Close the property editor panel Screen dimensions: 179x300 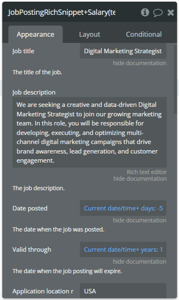tap(170, 13)
